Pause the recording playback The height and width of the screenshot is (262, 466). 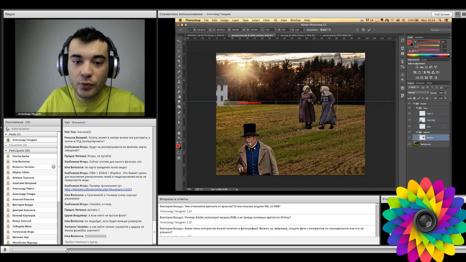point(5,250)
